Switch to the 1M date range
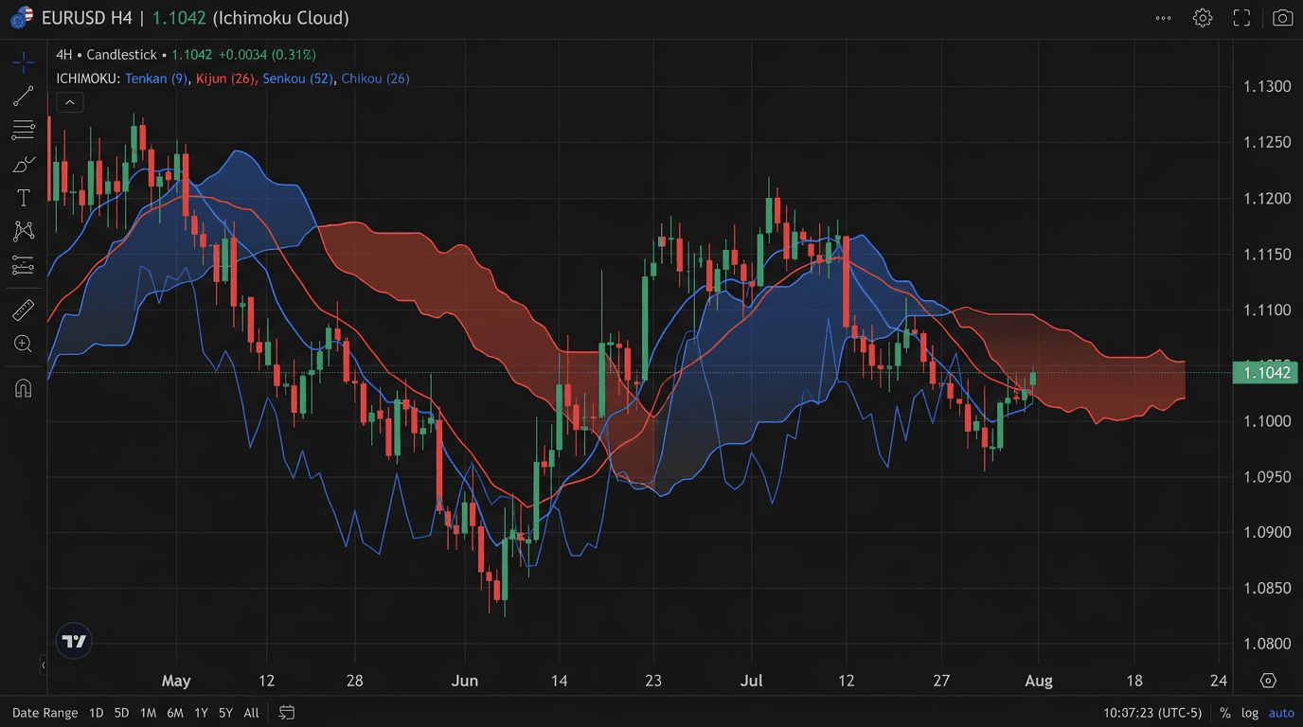 click(148, 712)
